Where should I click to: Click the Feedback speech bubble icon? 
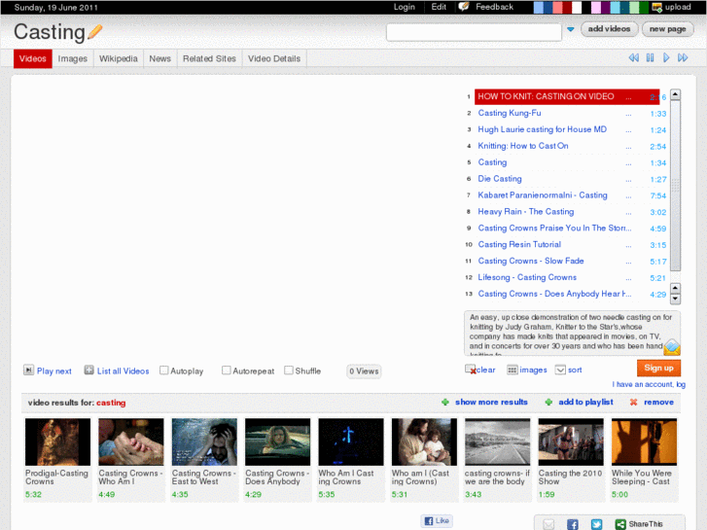[x=464, y=7]
